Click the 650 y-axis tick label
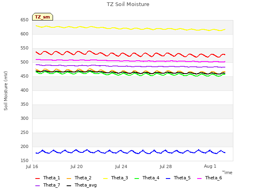 (x=24, y=20)
